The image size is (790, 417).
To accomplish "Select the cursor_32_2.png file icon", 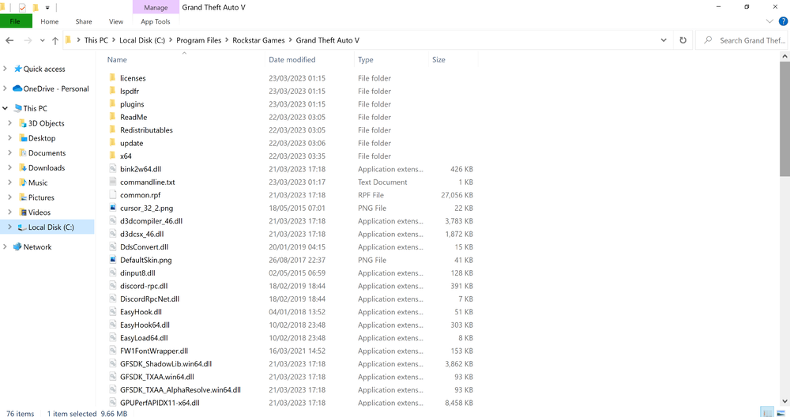I will (x=113, y=208).
